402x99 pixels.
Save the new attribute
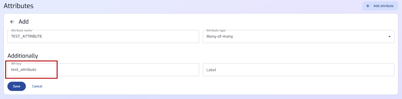[x=17, y=86]
